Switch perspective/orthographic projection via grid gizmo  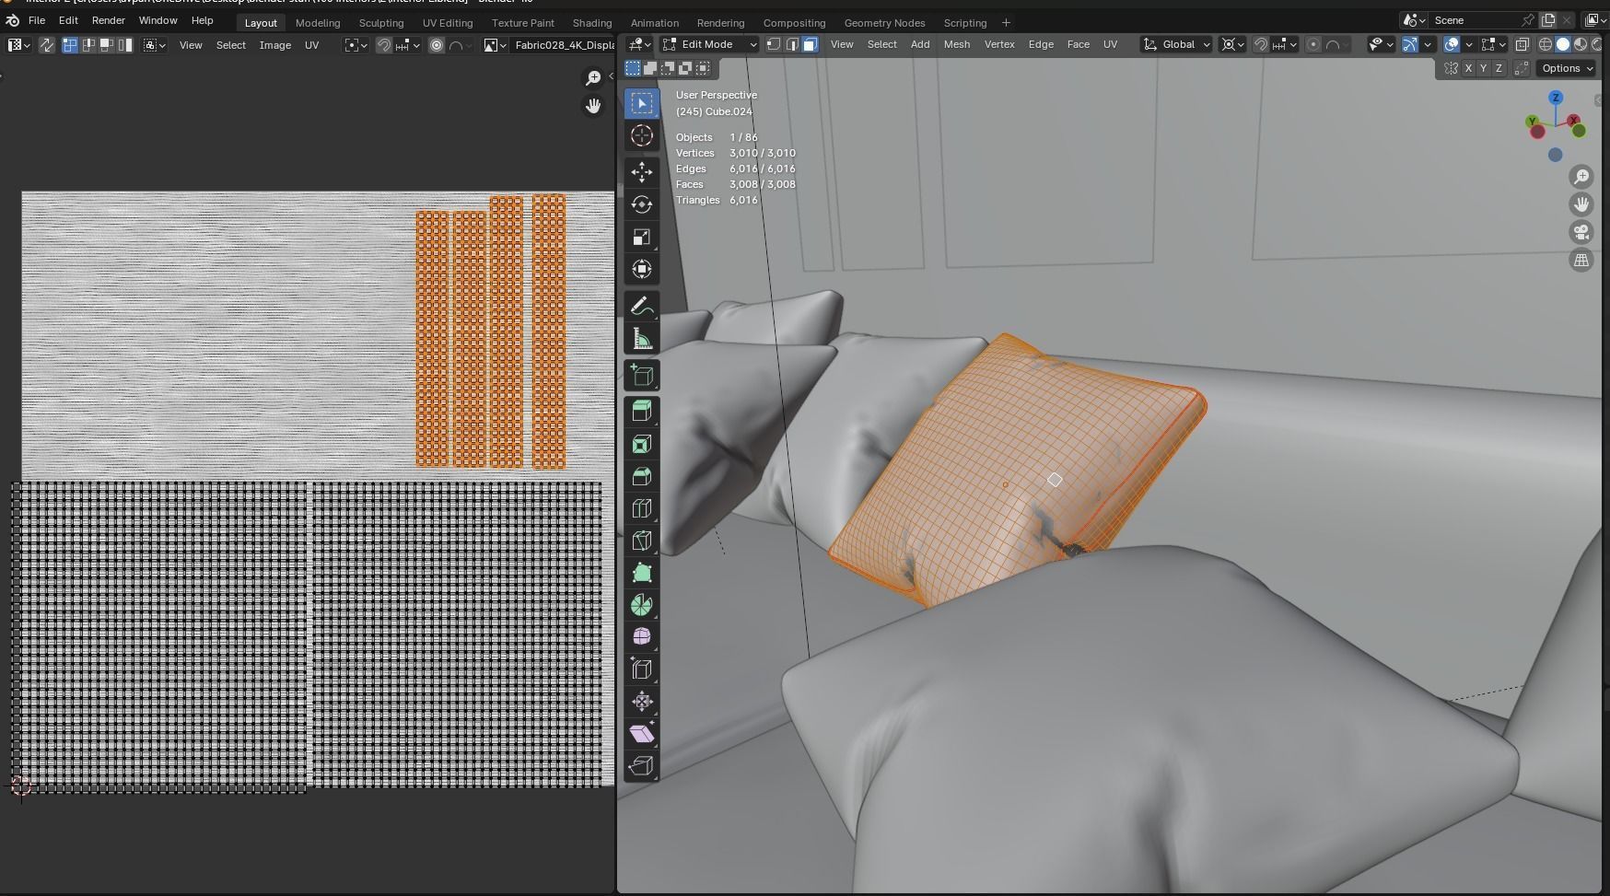coord(1581,261)
